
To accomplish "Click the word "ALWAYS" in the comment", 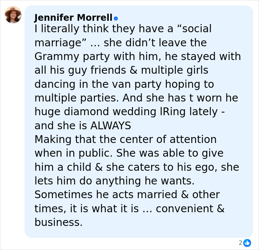I will (x=111, y=126).
